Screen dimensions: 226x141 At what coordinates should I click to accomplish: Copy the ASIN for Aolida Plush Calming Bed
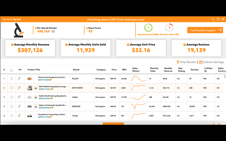click(52, 98)
